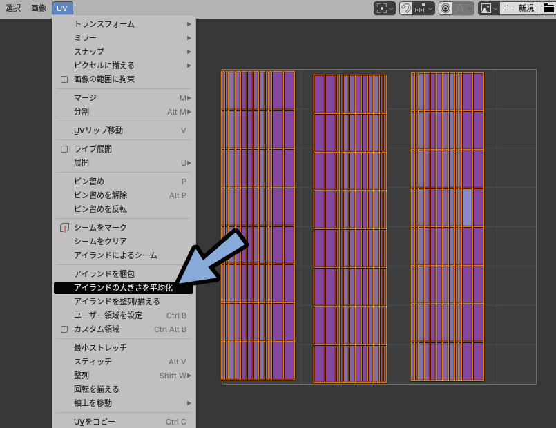Enable 画像の範囲に拘束 checkbox
The image size is (556, 428).
coord(64,79)
